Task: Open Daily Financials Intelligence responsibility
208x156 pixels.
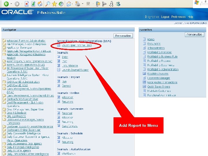Action: (23, 147)
